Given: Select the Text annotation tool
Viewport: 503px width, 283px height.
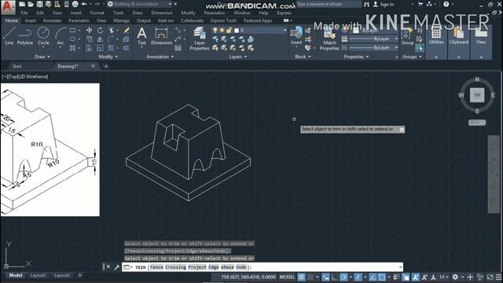Looking at the screenshot, I should click(x=141, y=36).
